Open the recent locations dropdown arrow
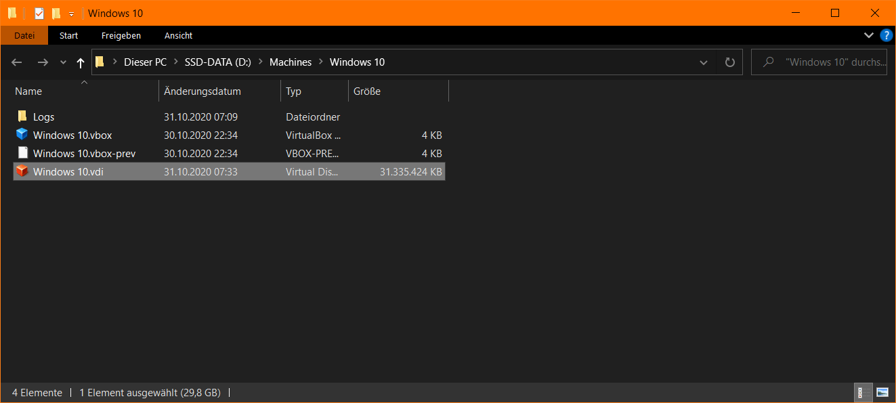Image resolution: width=896 pixels, height=403 pixels. 63,62
